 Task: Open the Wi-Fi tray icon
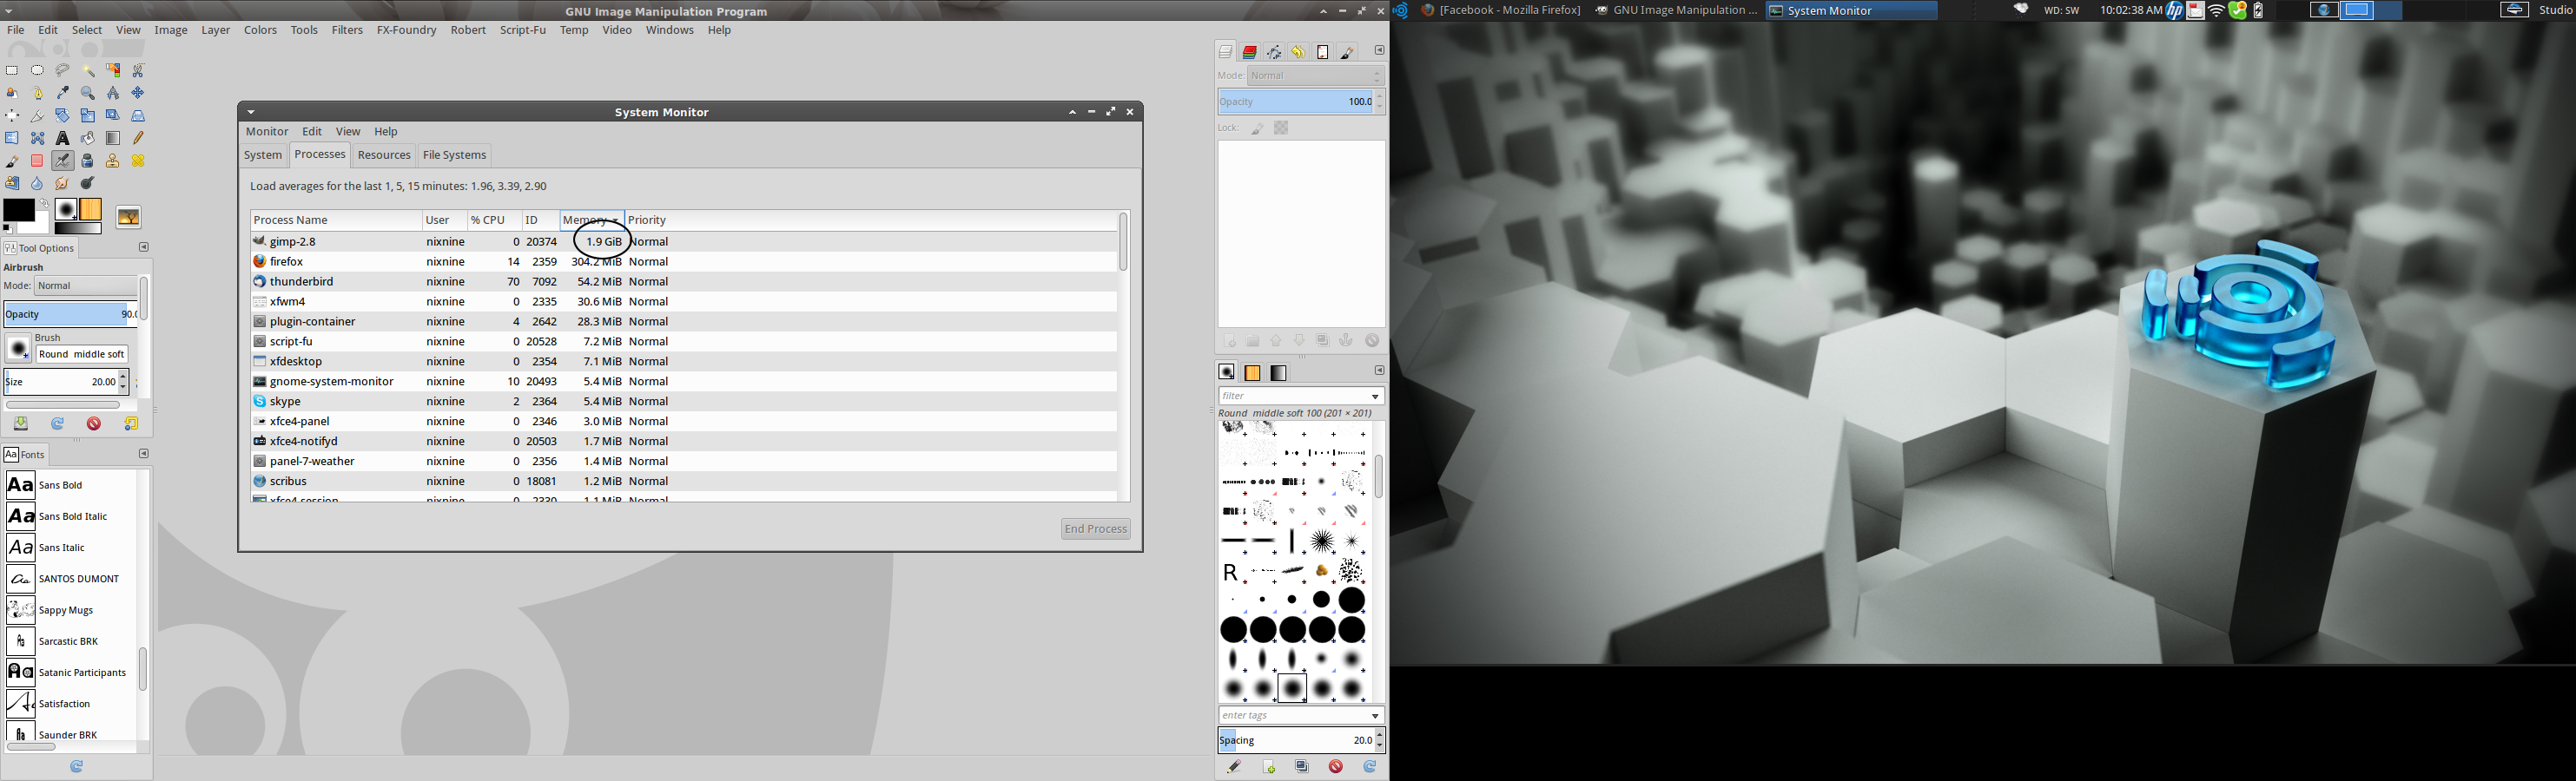click(x=2217, y=10)
